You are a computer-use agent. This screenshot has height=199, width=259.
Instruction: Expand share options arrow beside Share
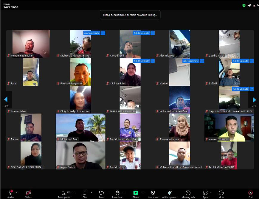pos(143,193)
